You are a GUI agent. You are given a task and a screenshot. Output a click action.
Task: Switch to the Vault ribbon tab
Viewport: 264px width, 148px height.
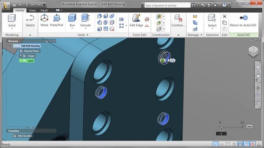[x=44, y=10]
